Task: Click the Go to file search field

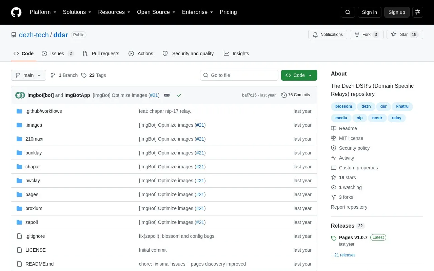Action: 239,75
